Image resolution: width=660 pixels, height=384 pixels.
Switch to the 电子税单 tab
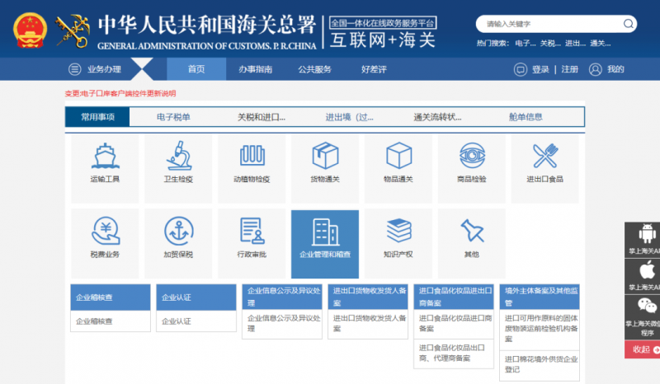pos(173,117)
